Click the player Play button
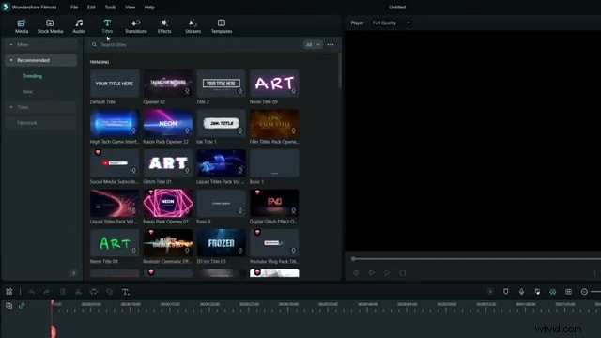 [387, 273]
